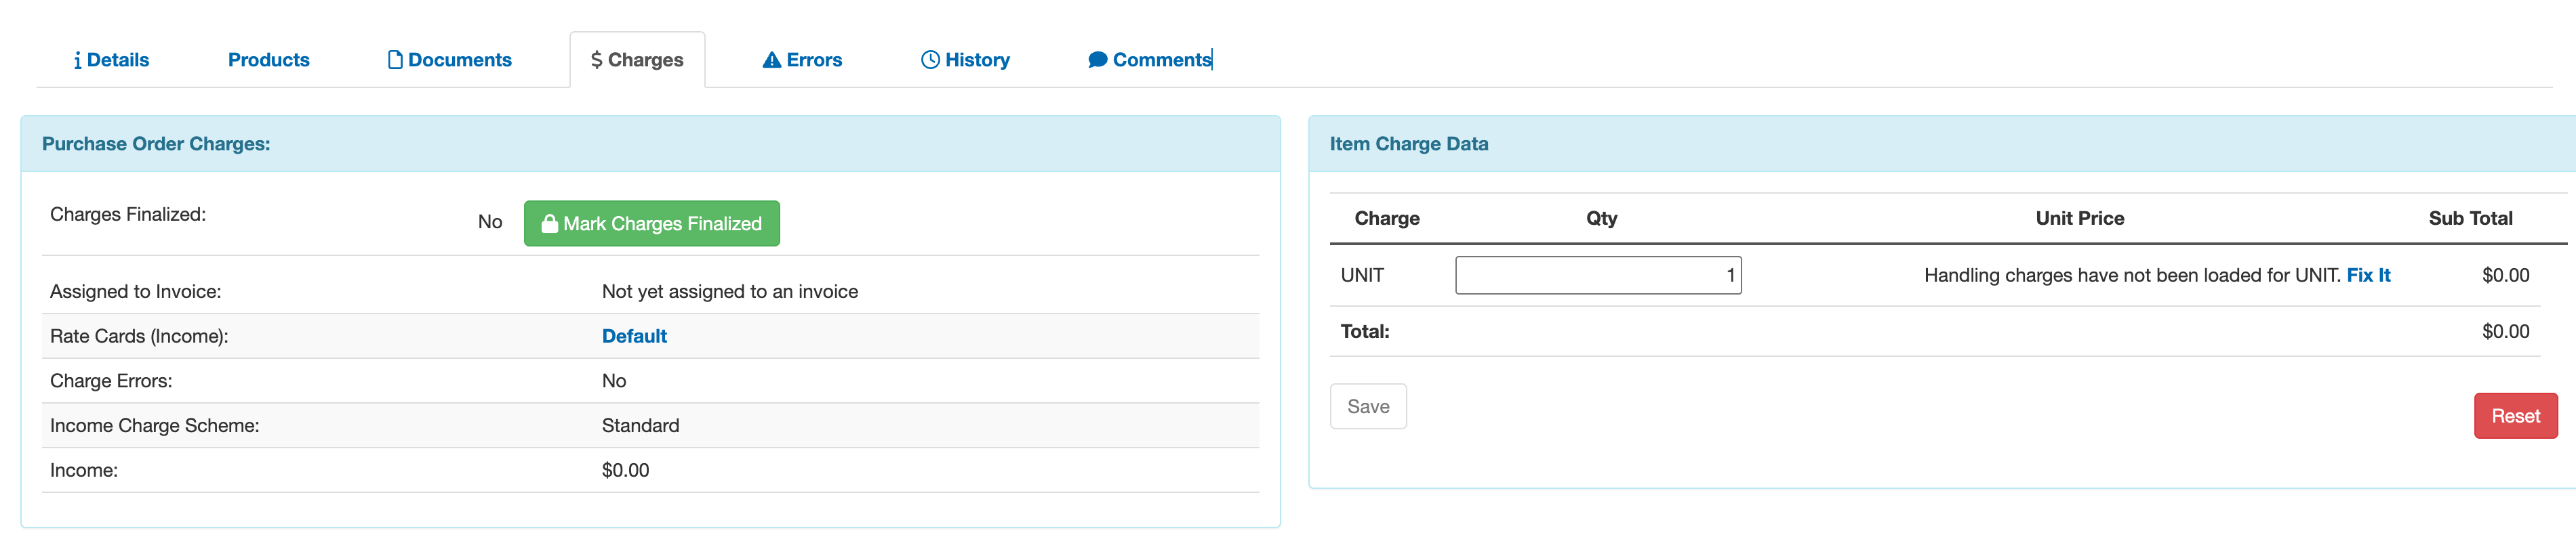Focus the Qty input field for UNIT

[1597, 276]
